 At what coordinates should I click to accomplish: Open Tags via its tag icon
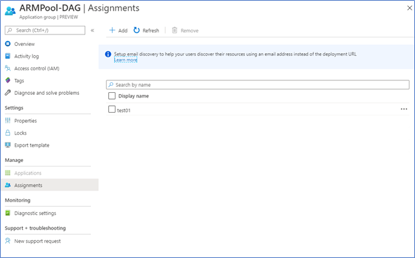pyautogui.click(x=8, y=80)
